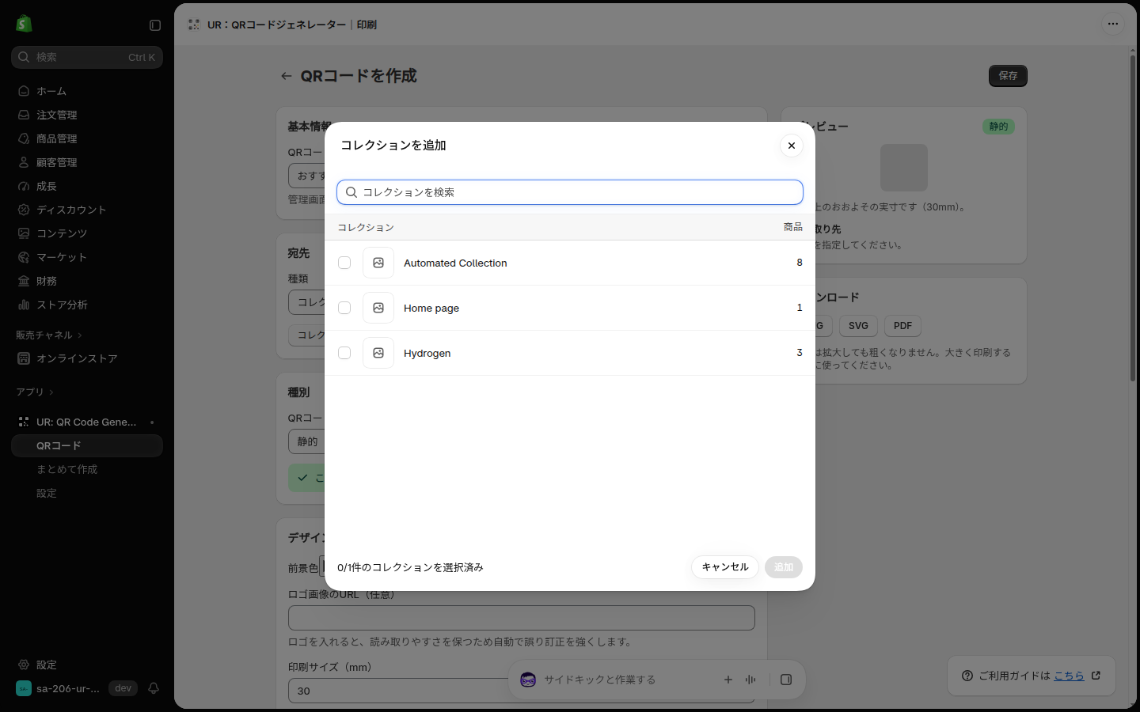This screenshot has height=712, width=1140.
Task: Open 注文管理 in the sidebar
Action: pyautogui.click(x=87, y=115)
